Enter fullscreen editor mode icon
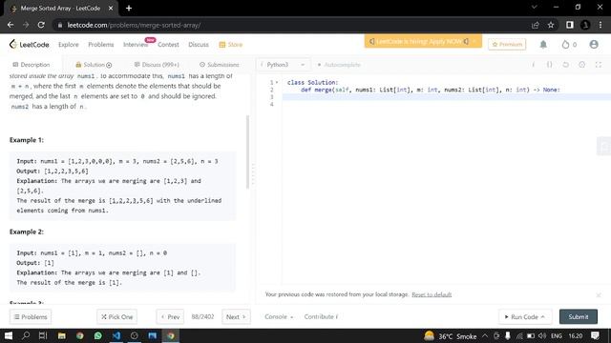The width and height of the screenshot is (611, 343). click(x=599, y=65)
